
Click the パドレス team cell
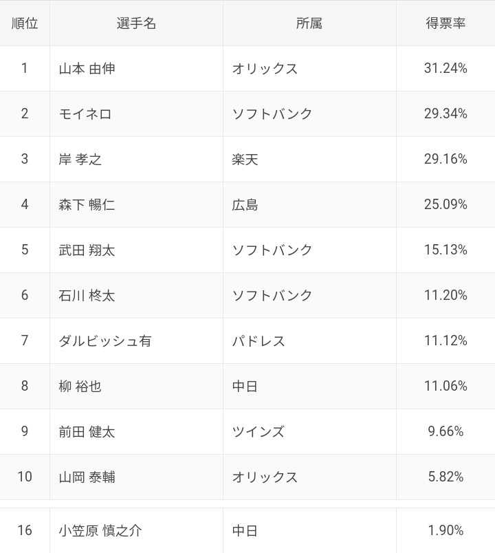coord(258,341)
